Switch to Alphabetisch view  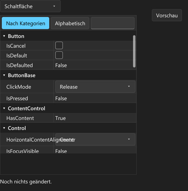pos(70,23)
